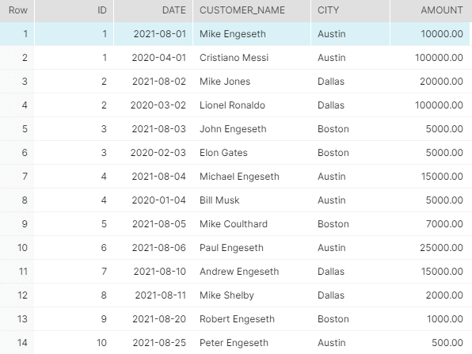The height and width of the screenshot is (354, 472).
Task: Select the Mike Coulthard cell
Action: click(252, 224)
